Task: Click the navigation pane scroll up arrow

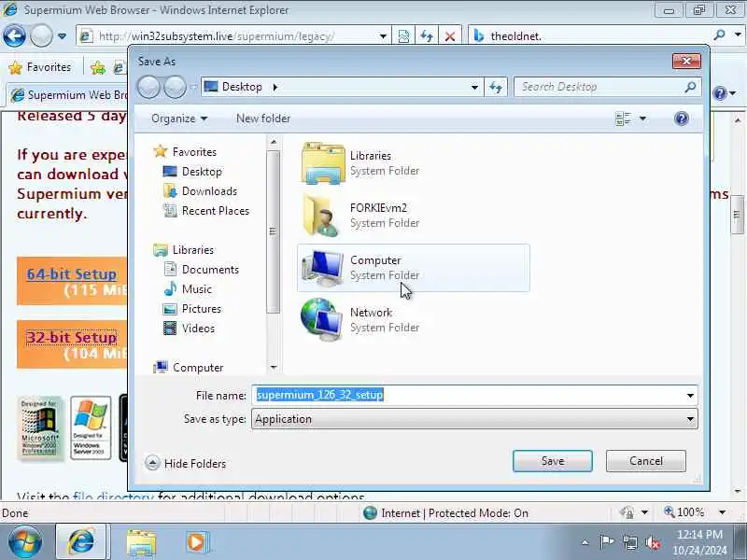Action: [x=273, y=142]
